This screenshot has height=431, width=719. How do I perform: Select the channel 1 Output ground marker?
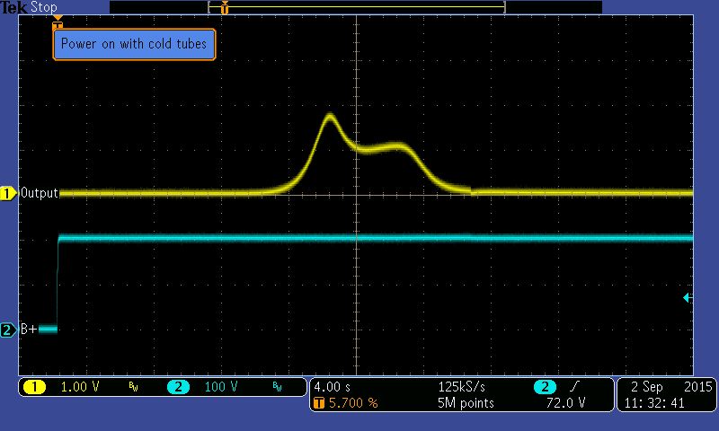[9, 193]
